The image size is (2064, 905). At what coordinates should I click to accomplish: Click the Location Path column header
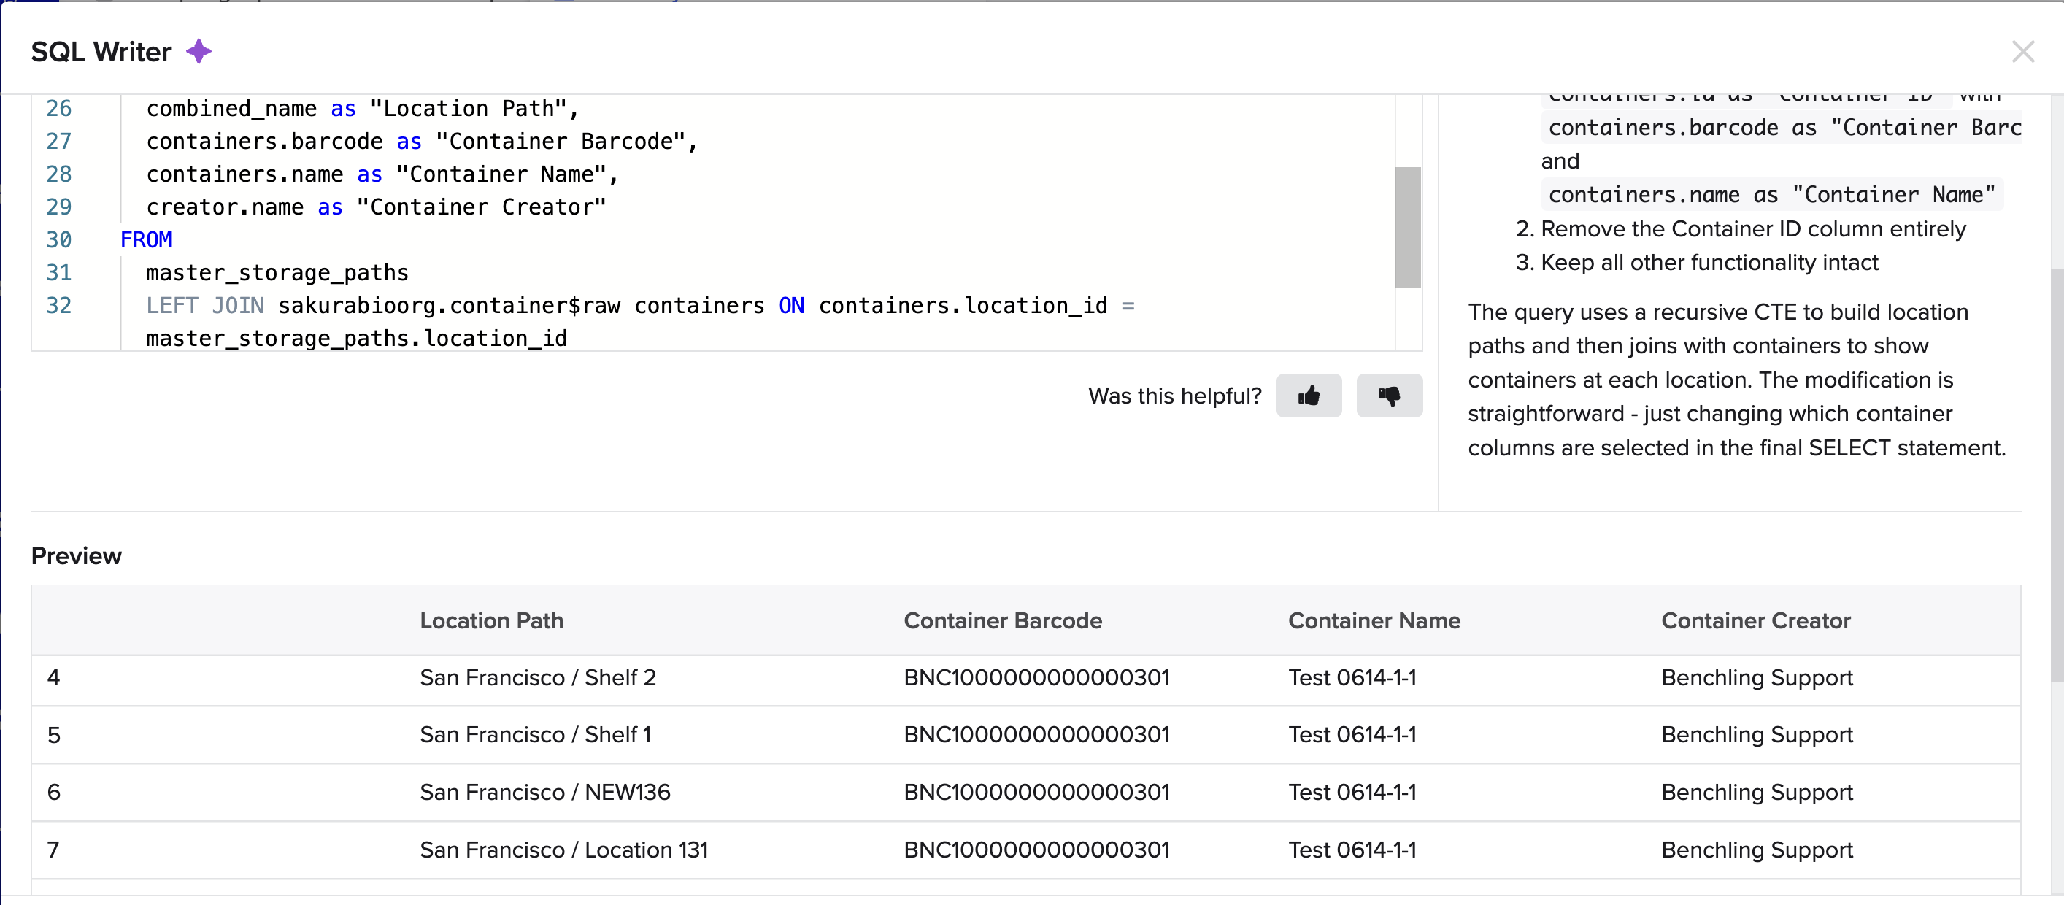coord(491,620)
